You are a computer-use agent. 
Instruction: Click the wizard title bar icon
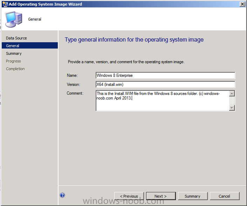coord(5,4)
